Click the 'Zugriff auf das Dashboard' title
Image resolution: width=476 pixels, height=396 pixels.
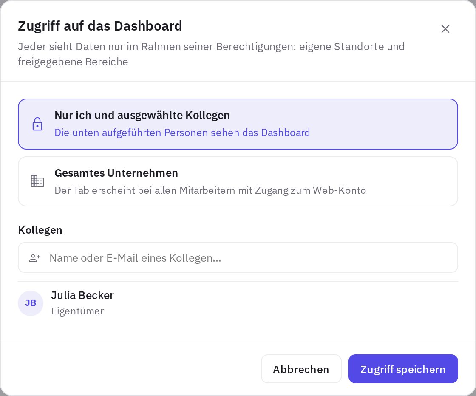point(100,26)
